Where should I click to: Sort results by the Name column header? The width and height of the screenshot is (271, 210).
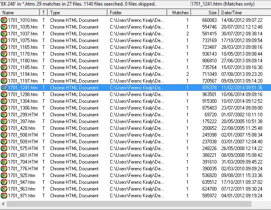(20, 13)
